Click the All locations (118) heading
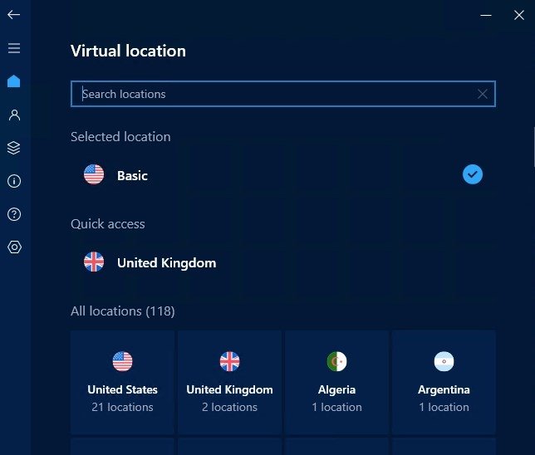The image size is (535, 455). click(123, 311)
